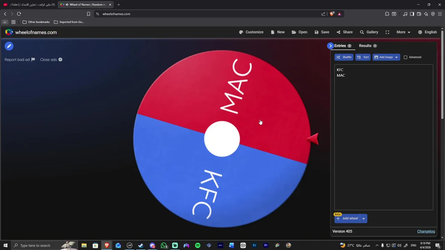This screenshot has height=250, width=445.
Task: Switch to the YouTube tab
Action: pyautogui.click(x=29, y=5)
